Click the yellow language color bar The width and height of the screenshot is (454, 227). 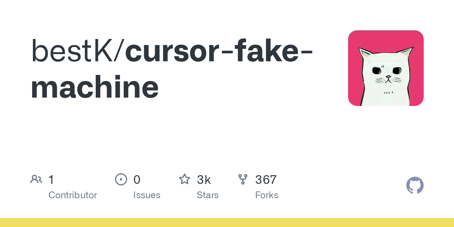click(227, 222)
